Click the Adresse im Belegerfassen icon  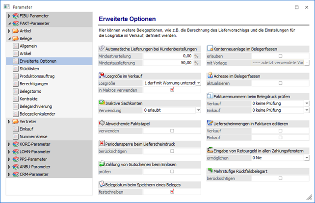tap(210, 76)
